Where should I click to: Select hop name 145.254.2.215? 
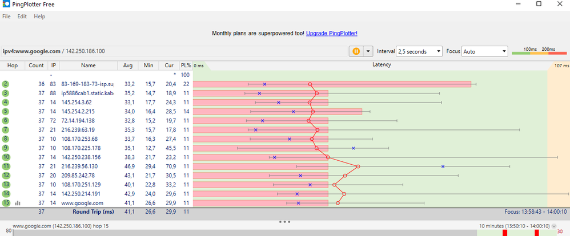point(77,112)
